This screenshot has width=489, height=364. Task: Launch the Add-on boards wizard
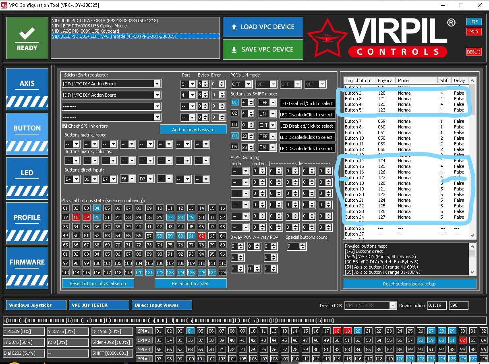coord(193,129)
